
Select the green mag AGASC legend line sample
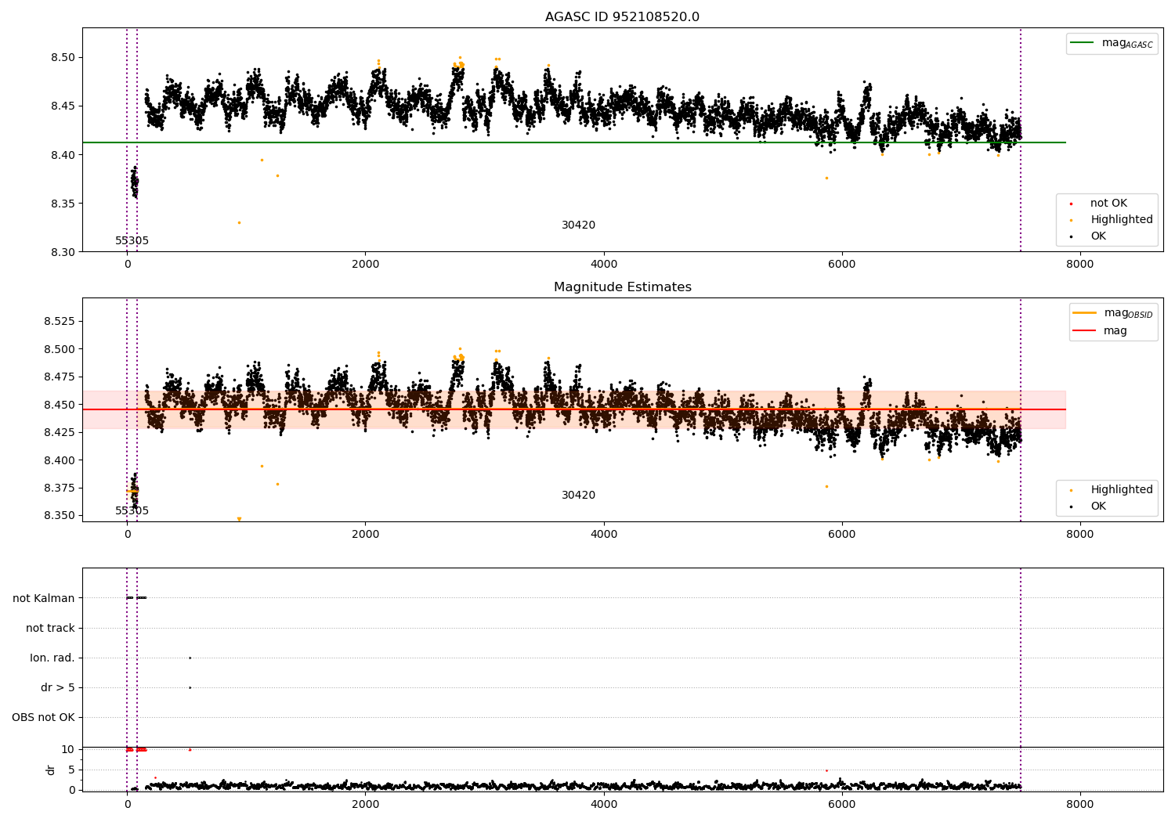coord(1083,43)
